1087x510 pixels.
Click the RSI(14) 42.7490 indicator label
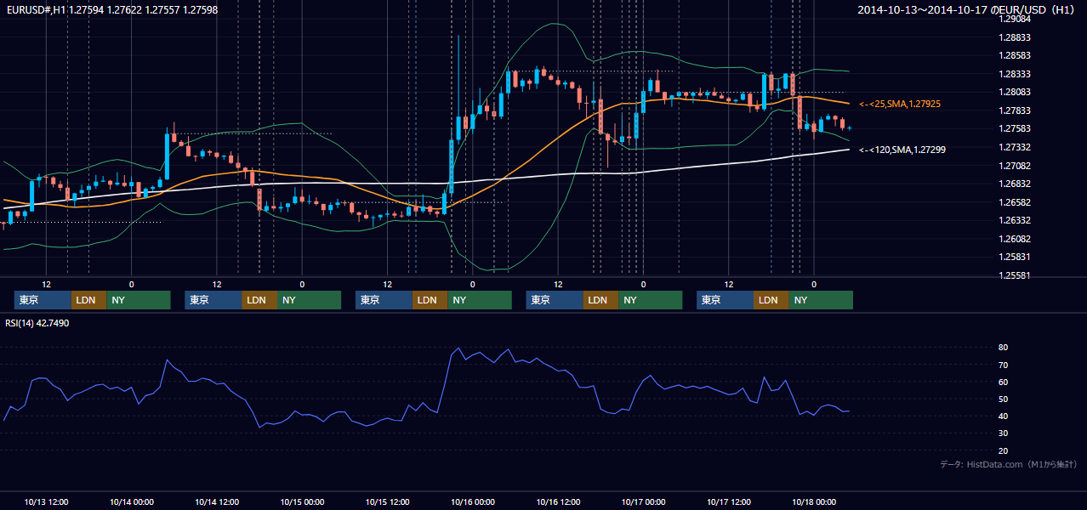tap(37, 323)
